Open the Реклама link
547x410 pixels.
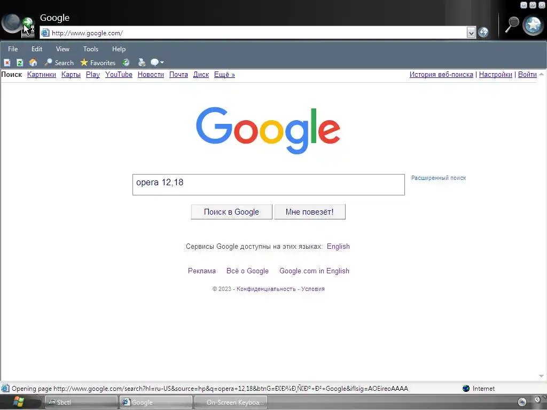[x=201, y=271]
